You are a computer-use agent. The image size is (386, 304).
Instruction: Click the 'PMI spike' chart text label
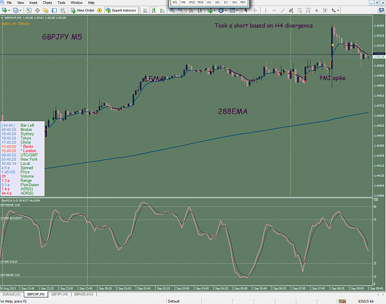click(x=332, y=78)
